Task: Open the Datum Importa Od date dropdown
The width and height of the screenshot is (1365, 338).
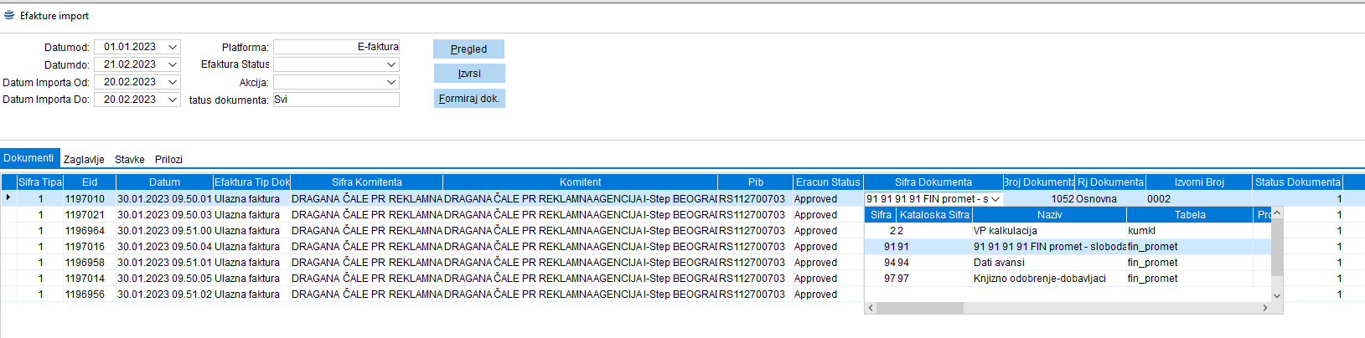Action: tap(173, 82)
